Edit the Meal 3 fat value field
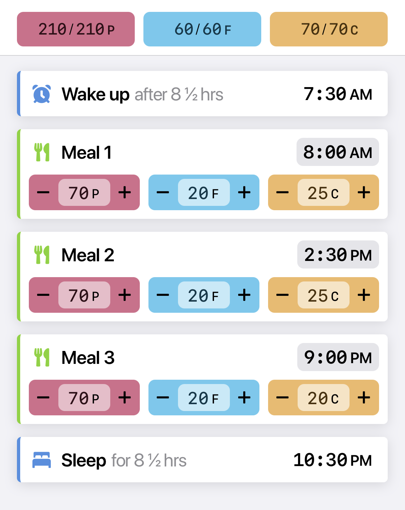The width and height of the screenshot is (405, 510). [x=204, y=398]
